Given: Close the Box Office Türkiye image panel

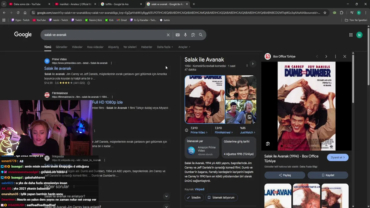Looking at the screenshot, I should point(345,57).
